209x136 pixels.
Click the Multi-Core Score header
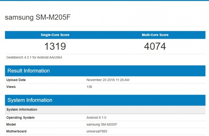pyautogui.click(x=155, y=35)
